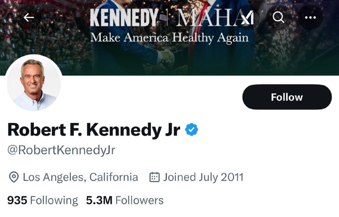The width and height of the screenshot is (339, 217).
Task: Go back using the left arrow
Action: click(29, 17)
